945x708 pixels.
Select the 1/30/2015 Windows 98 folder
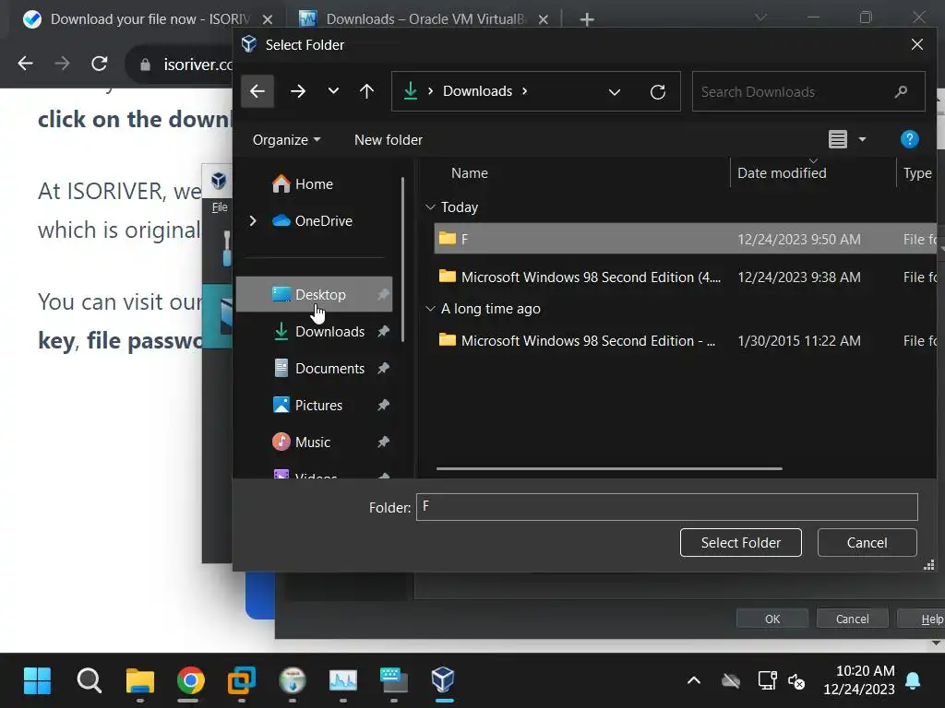(x=686, y=341)
